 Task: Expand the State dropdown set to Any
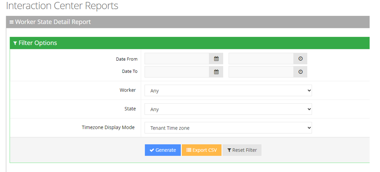click(228, 109)
